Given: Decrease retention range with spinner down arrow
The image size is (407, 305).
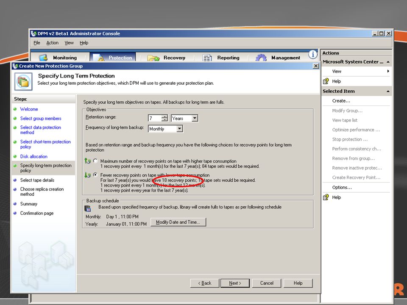Looking at the screenshot, I should [x=164, y=120].
